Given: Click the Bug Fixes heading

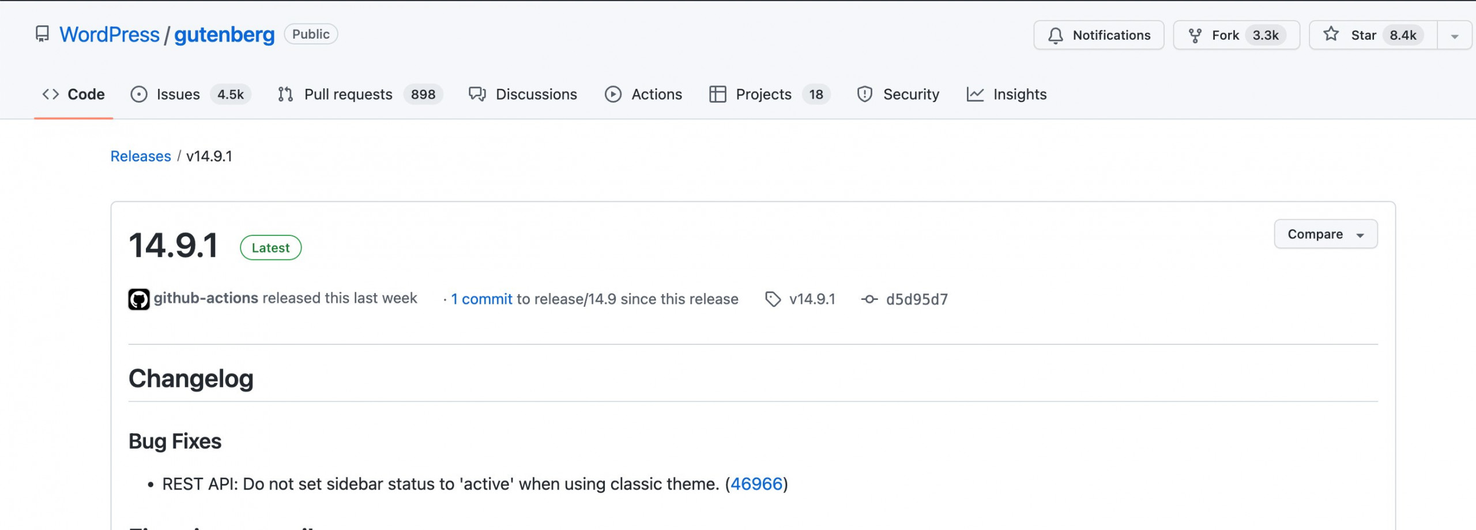Looking at the screenshot, I should pyautogui.click(x=175, y=441).
